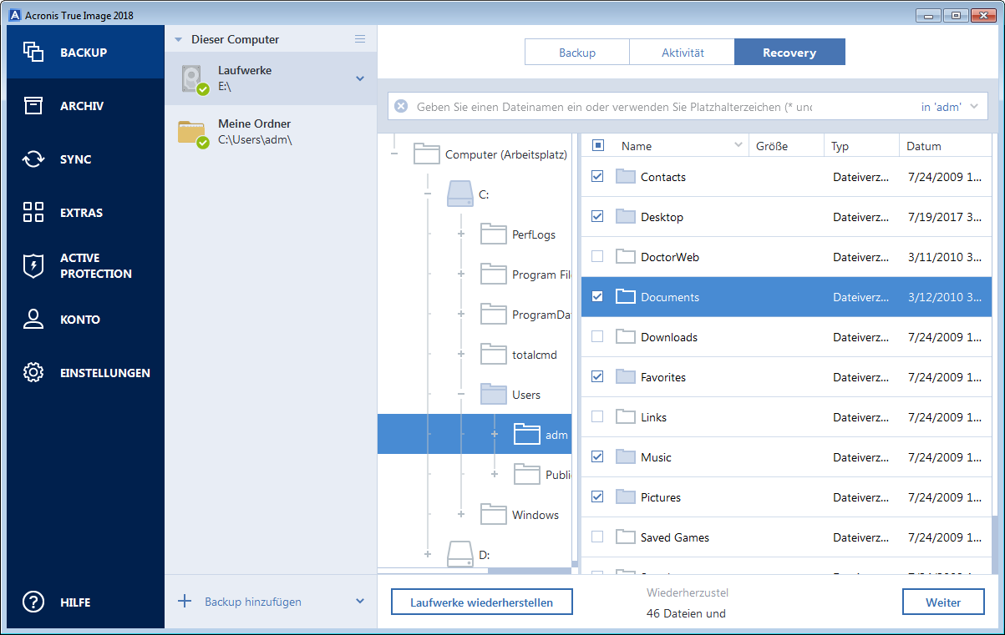Select the D: drive icon in tree
Viewport: 1005px width, 635px height.
(x=459, y=554)
